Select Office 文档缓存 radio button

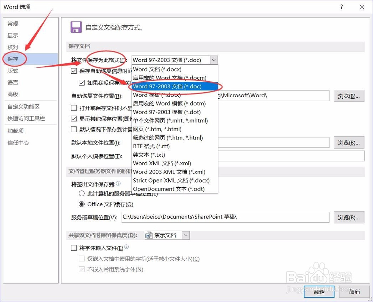click(x=82, y=204)
